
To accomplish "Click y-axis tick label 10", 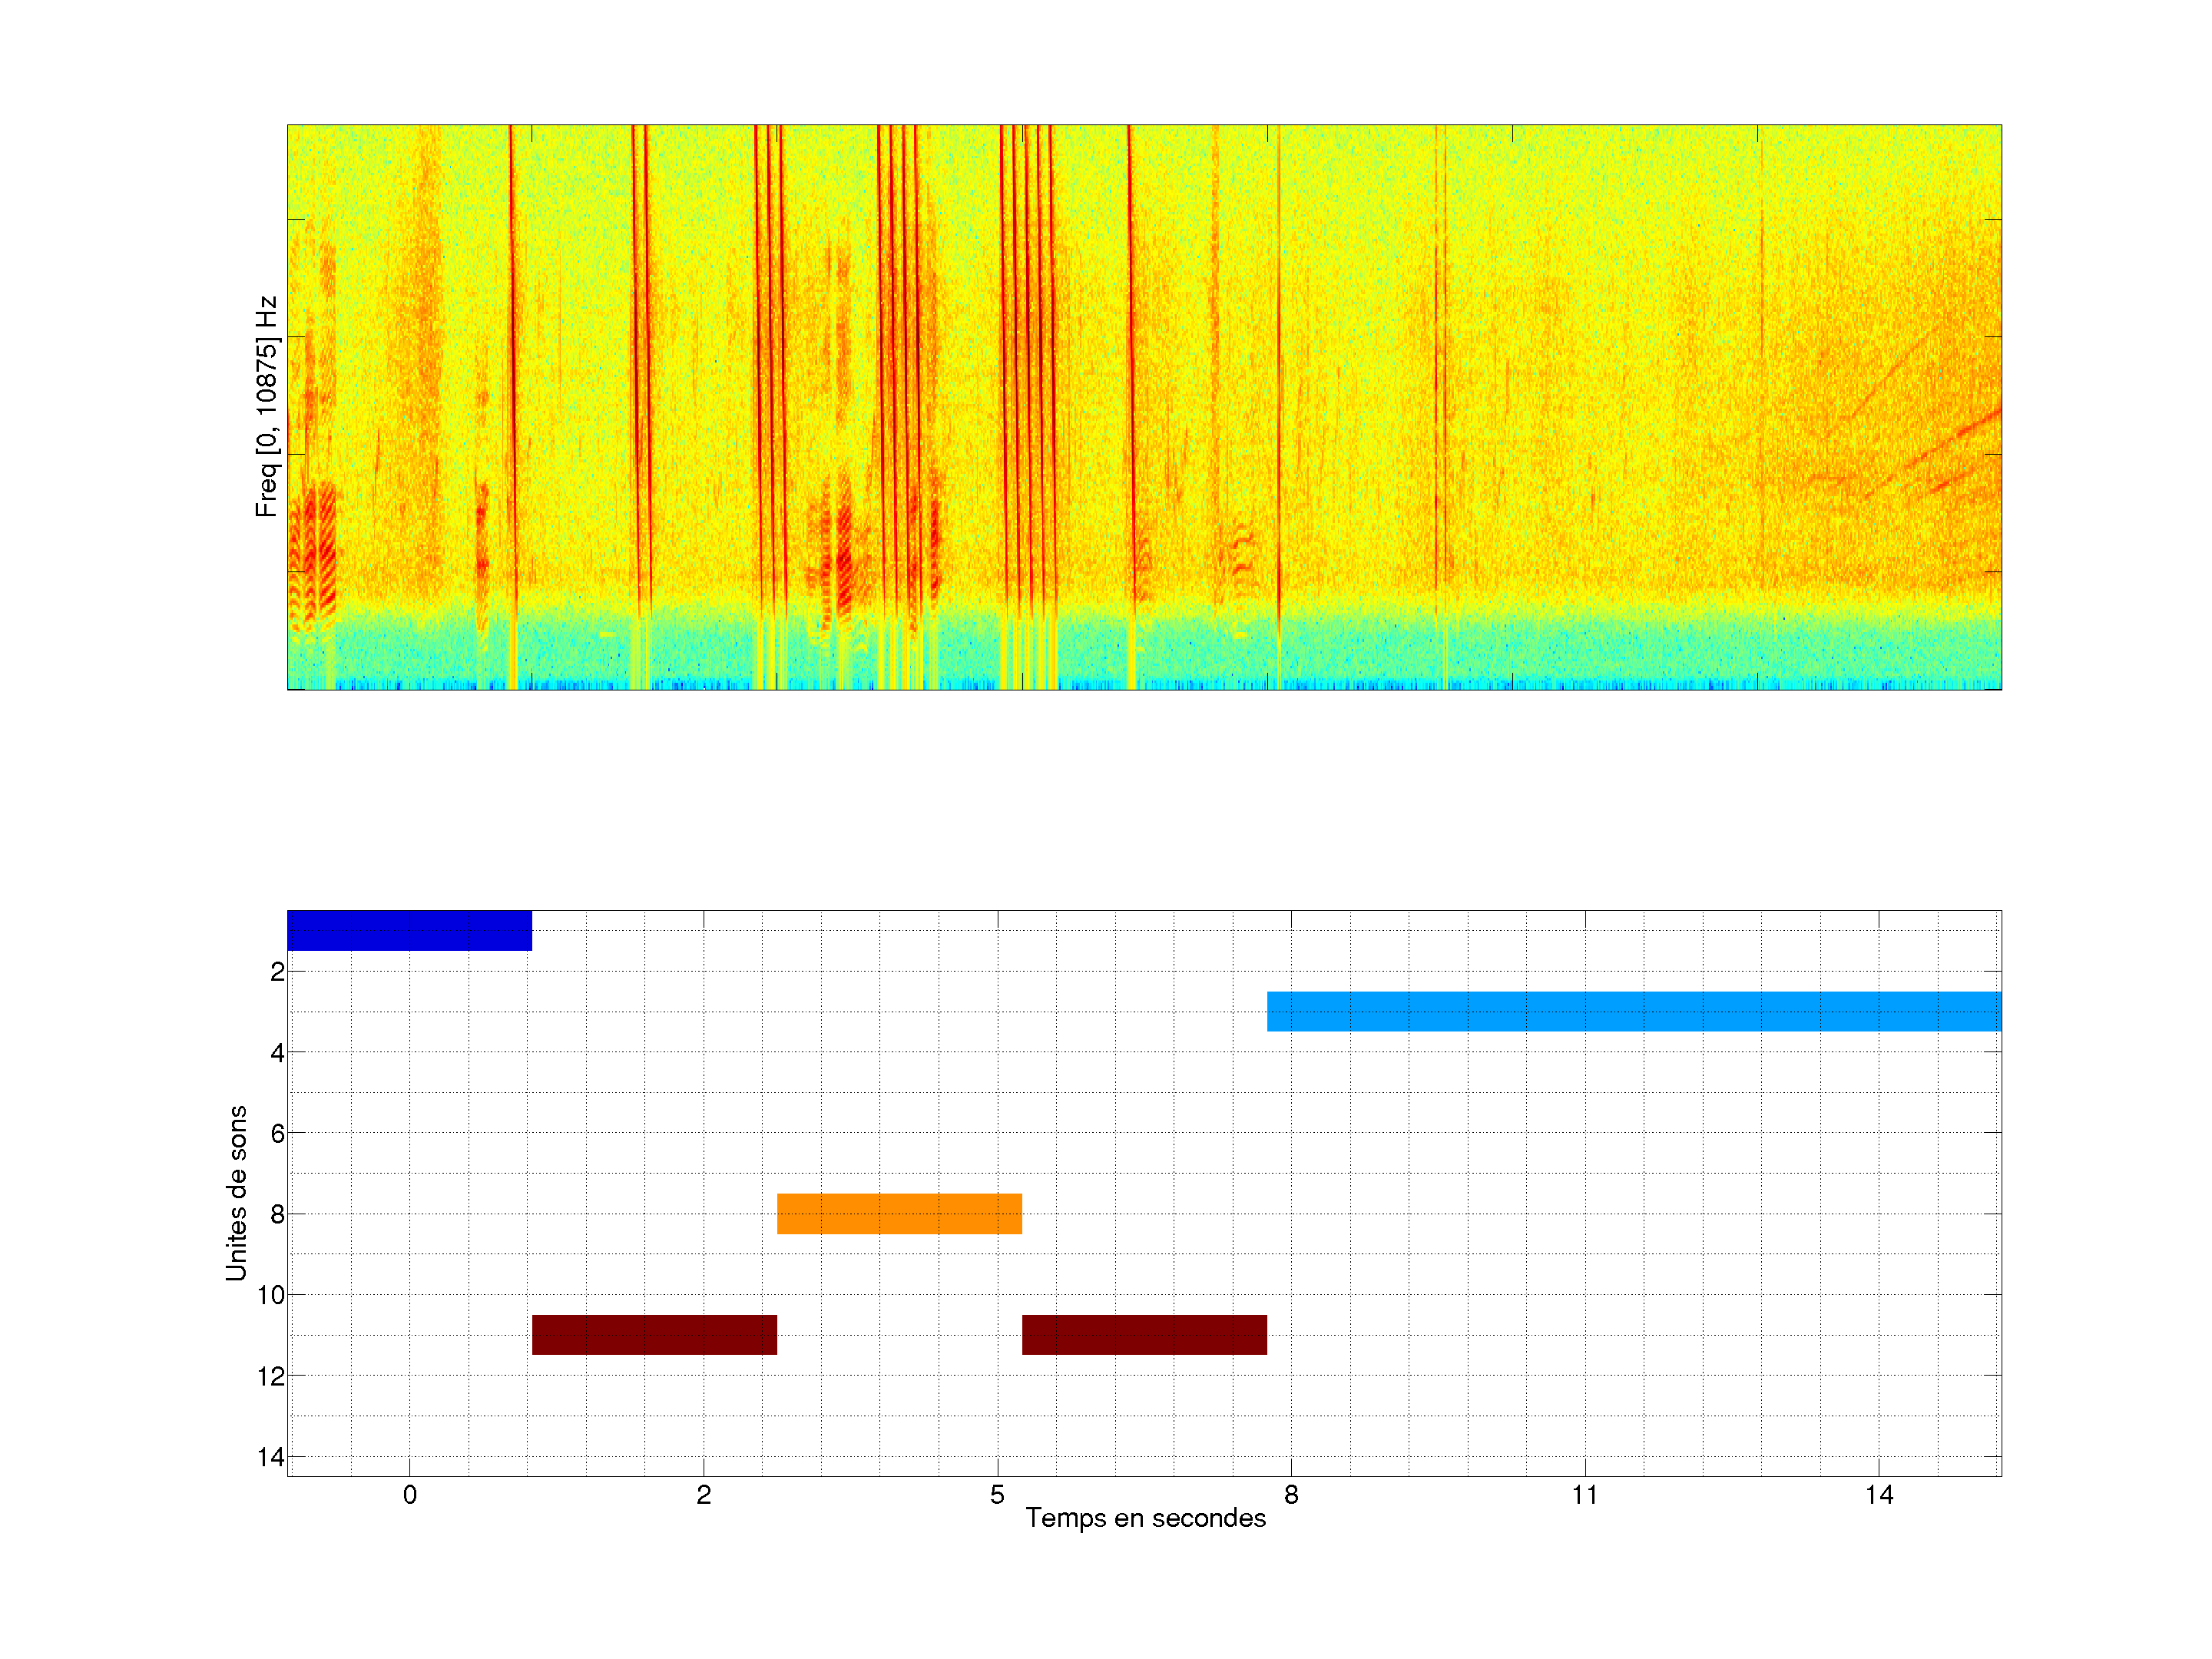I will pyautogui.click(x=271, y=1295).
